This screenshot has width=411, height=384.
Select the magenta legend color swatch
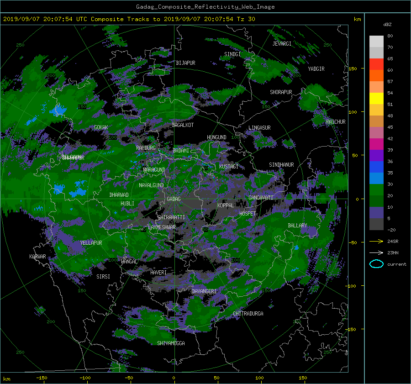tap(376, 144)
